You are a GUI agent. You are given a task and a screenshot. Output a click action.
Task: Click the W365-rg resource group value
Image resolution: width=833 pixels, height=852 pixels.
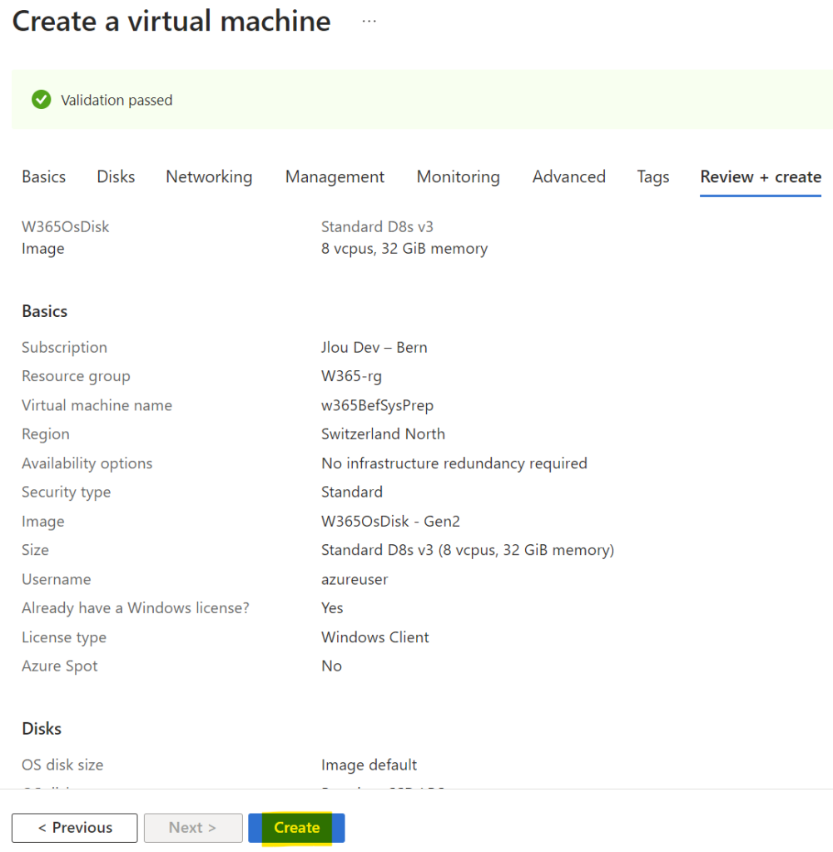(x=351, y=376)
